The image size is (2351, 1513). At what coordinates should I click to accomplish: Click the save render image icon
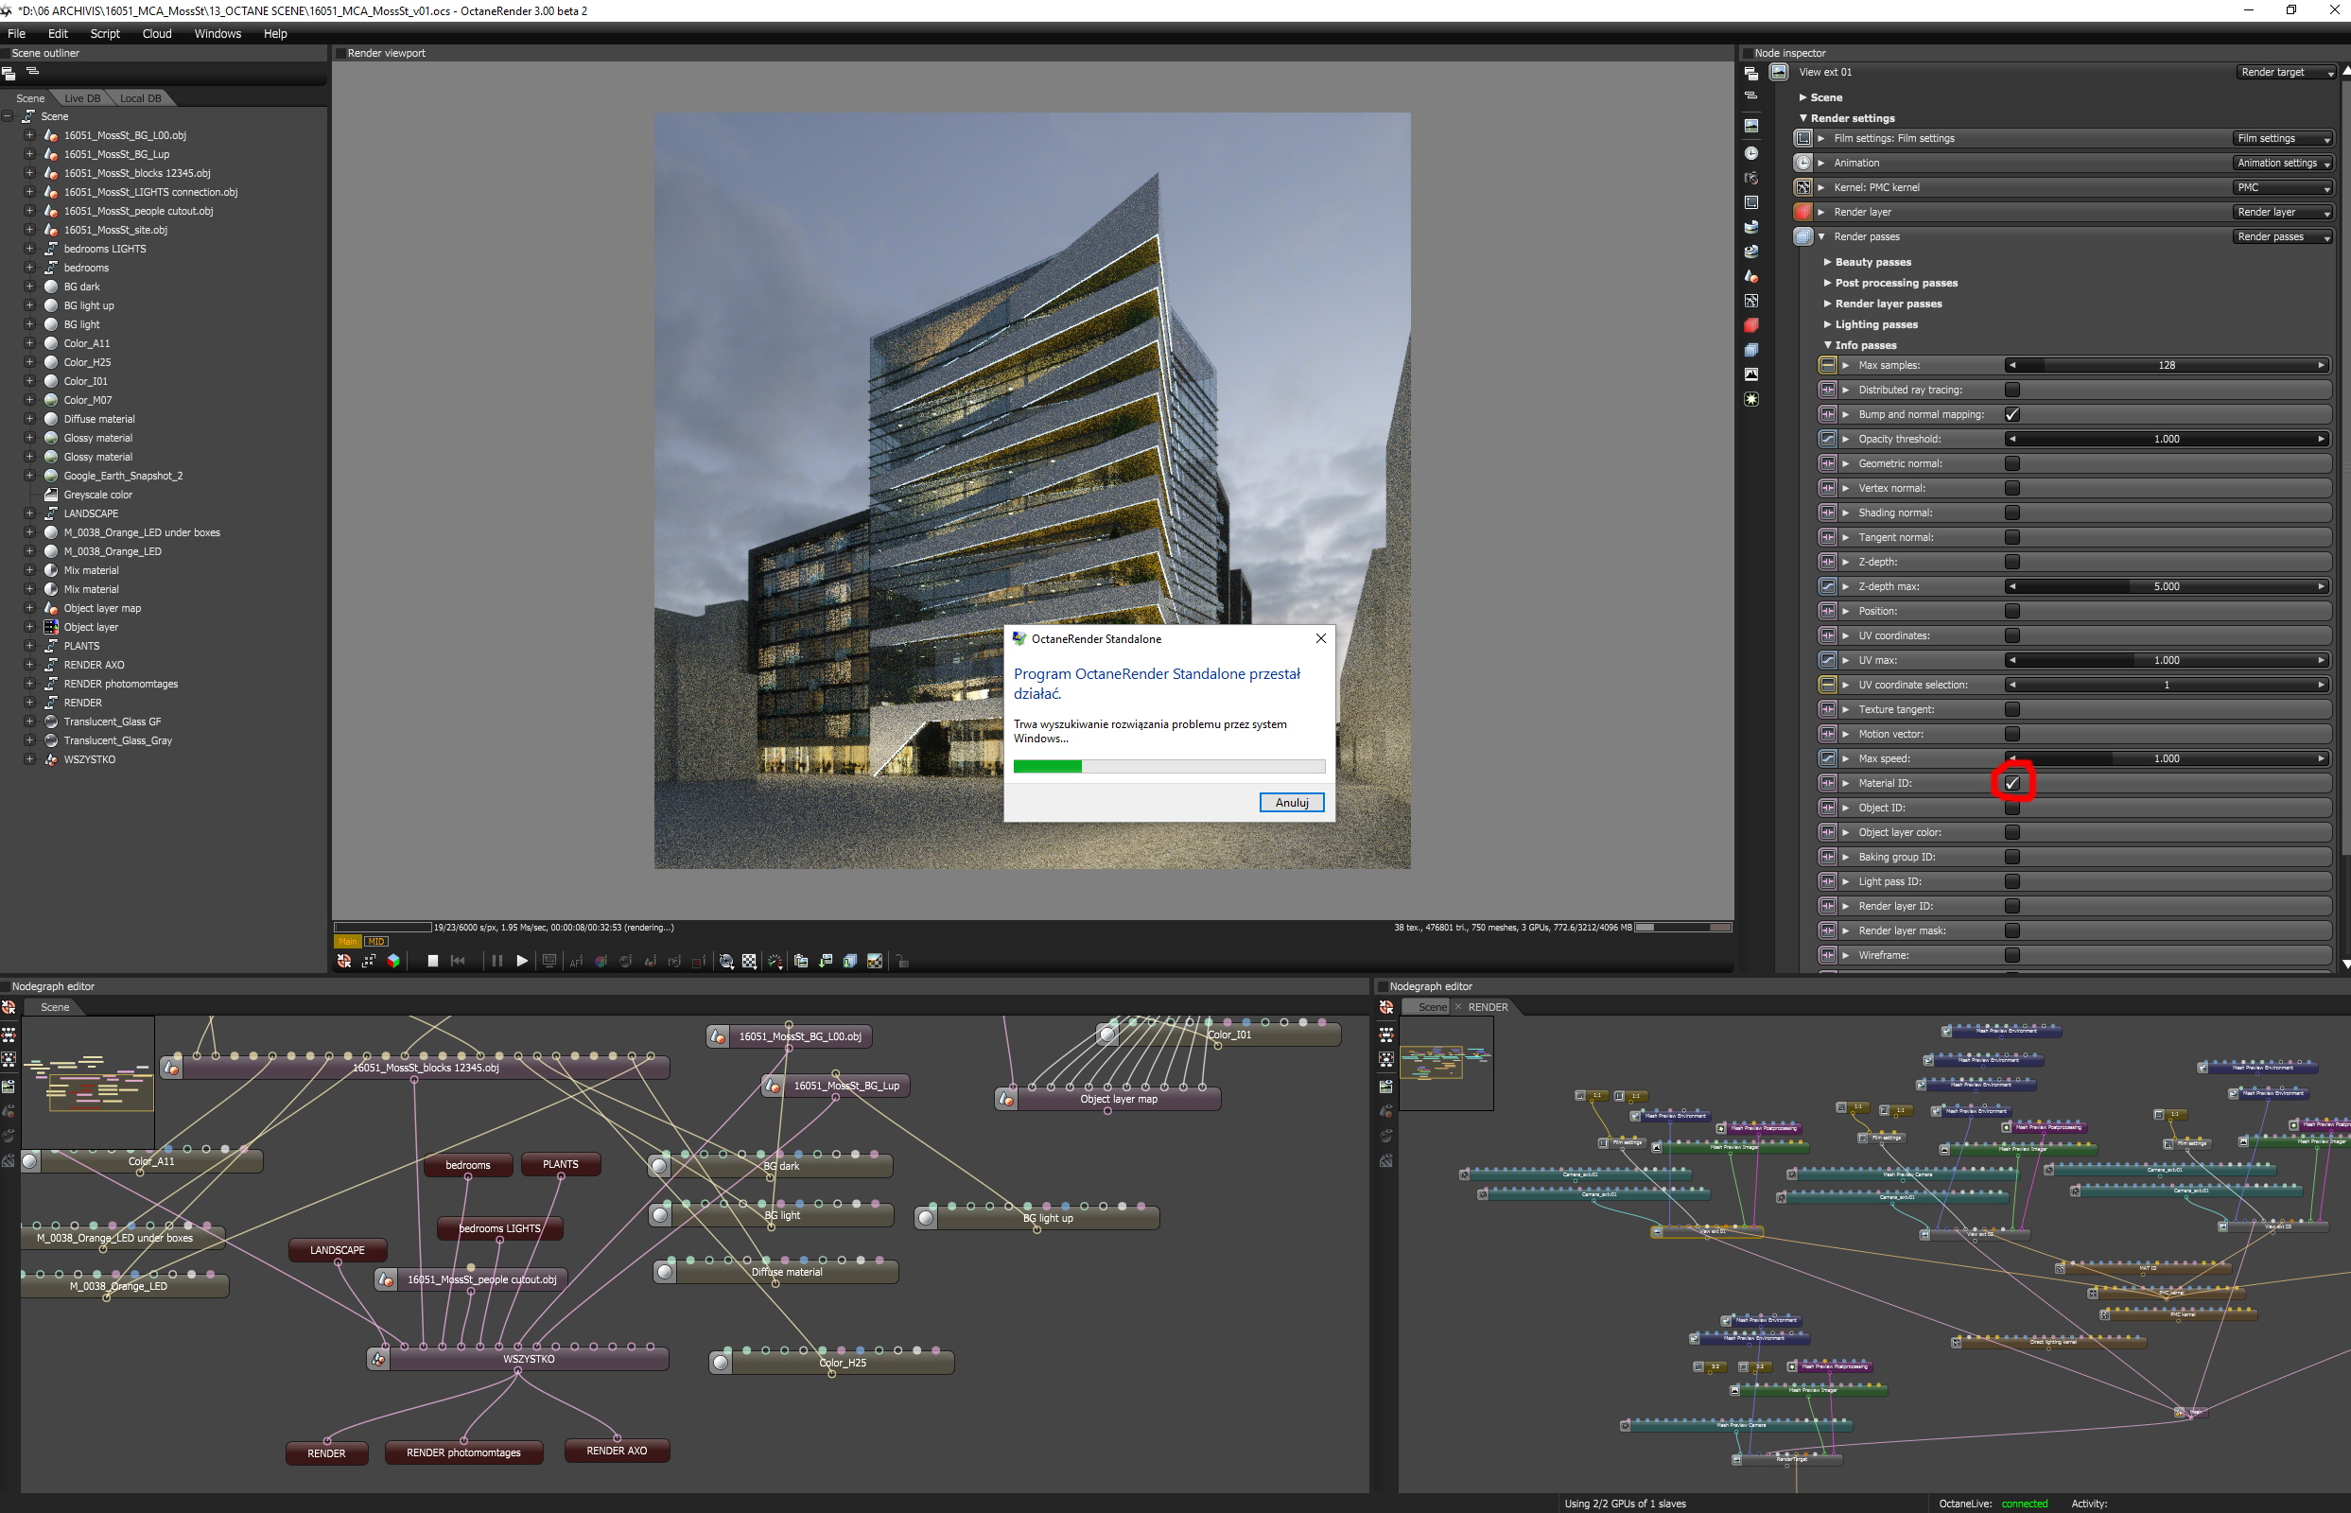click(826, 961)
